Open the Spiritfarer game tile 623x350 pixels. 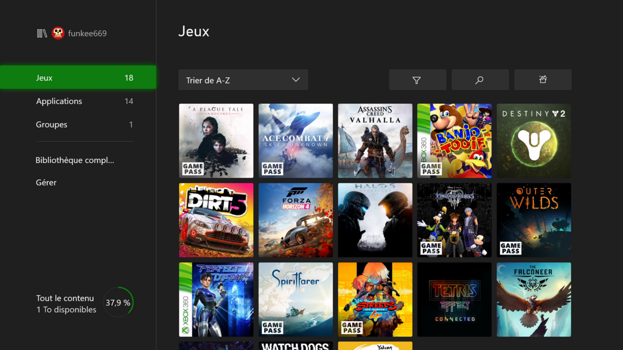click(x=296, y=300)
